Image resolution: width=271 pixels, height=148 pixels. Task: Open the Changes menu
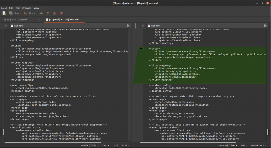click(26, 8)
